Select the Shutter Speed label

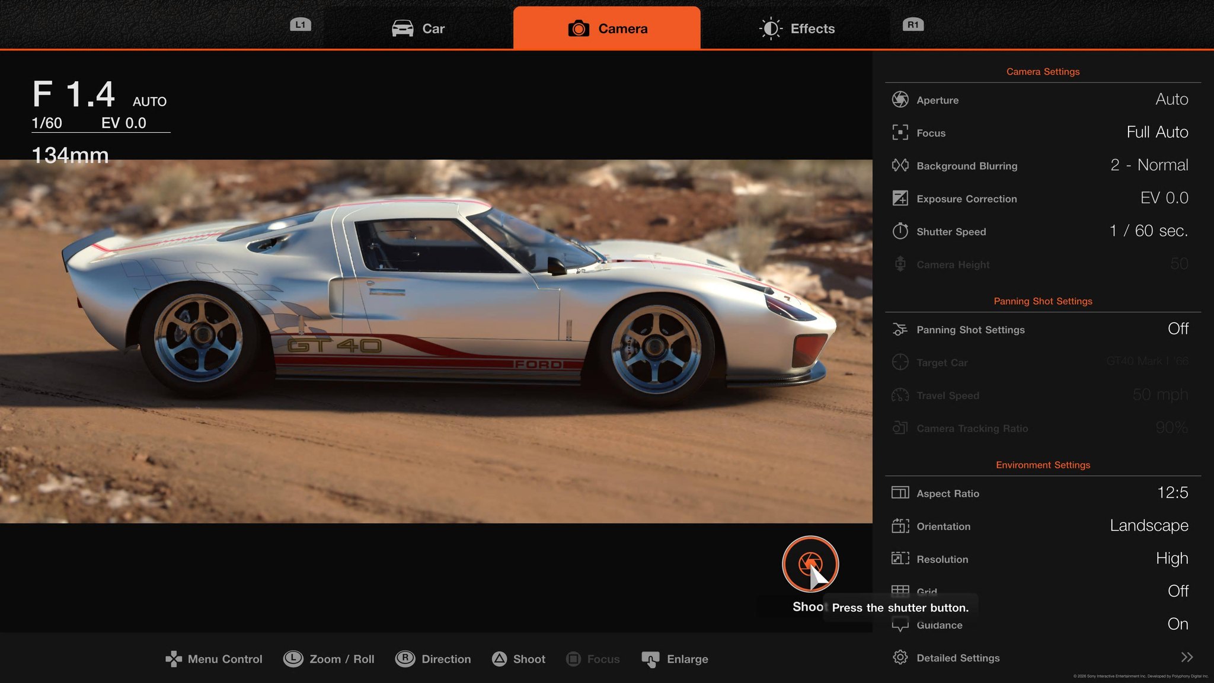[x=951, y=232]
